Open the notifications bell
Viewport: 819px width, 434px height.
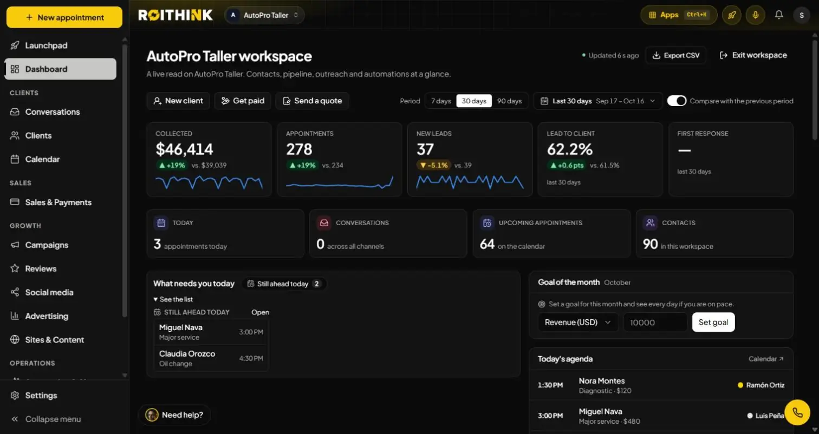(779, 15)
